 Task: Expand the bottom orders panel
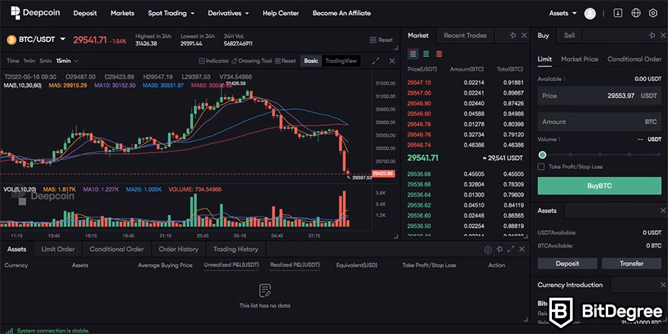511,249
